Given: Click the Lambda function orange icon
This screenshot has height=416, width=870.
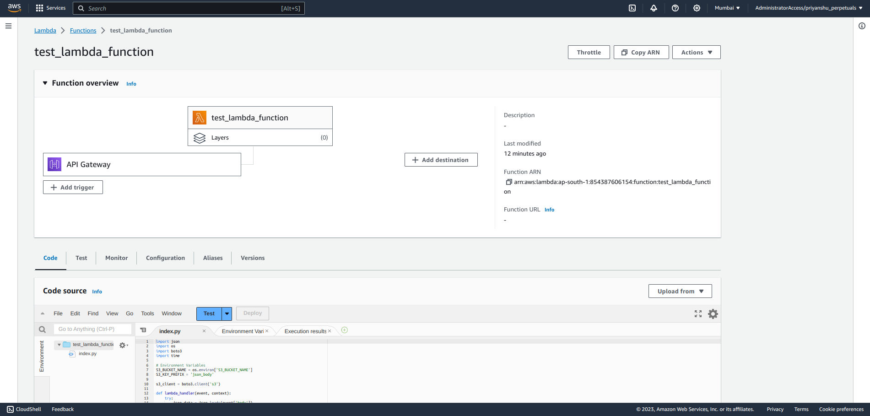Looking at the screenshot, I should [x=200, y=118].
